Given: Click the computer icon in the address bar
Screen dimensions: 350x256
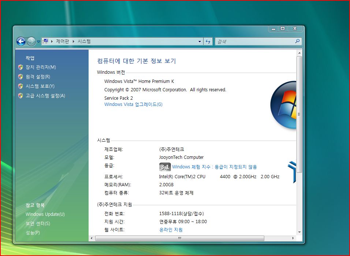Looking at the screenshot, I should 45,41.
